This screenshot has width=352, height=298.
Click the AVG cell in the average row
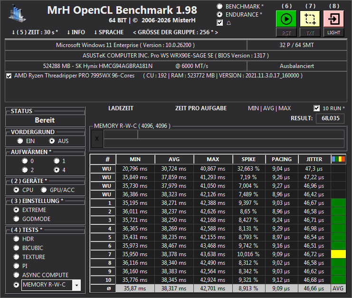pos(338,288)
